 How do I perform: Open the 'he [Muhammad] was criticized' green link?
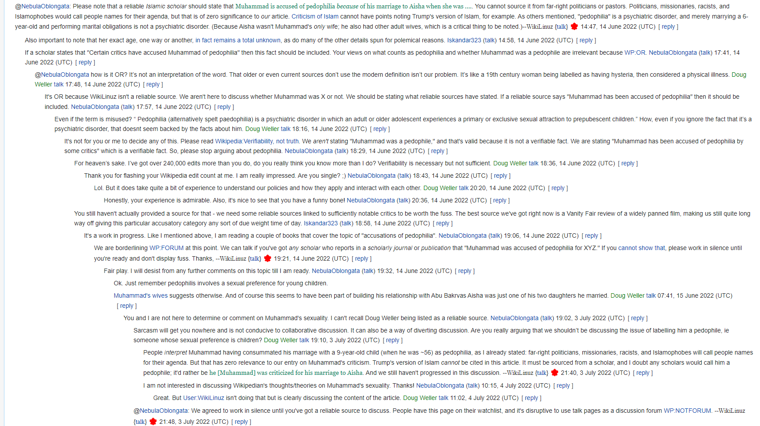coord(286,373)
